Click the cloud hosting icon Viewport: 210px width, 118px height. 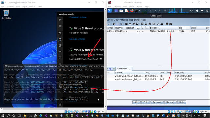coord(162,24)
